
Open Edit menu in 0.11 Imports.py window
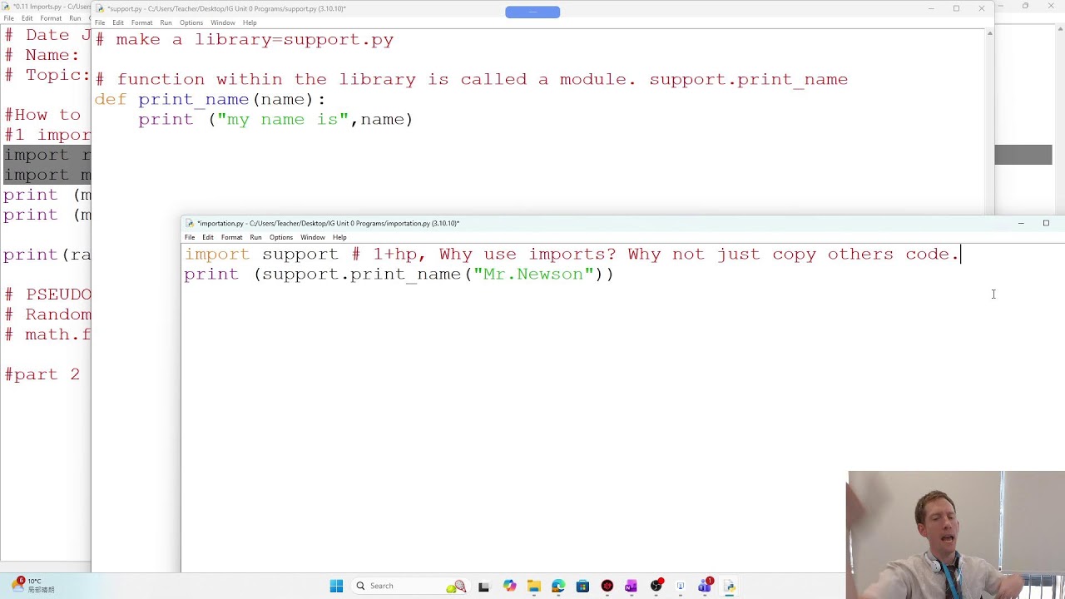27,18
